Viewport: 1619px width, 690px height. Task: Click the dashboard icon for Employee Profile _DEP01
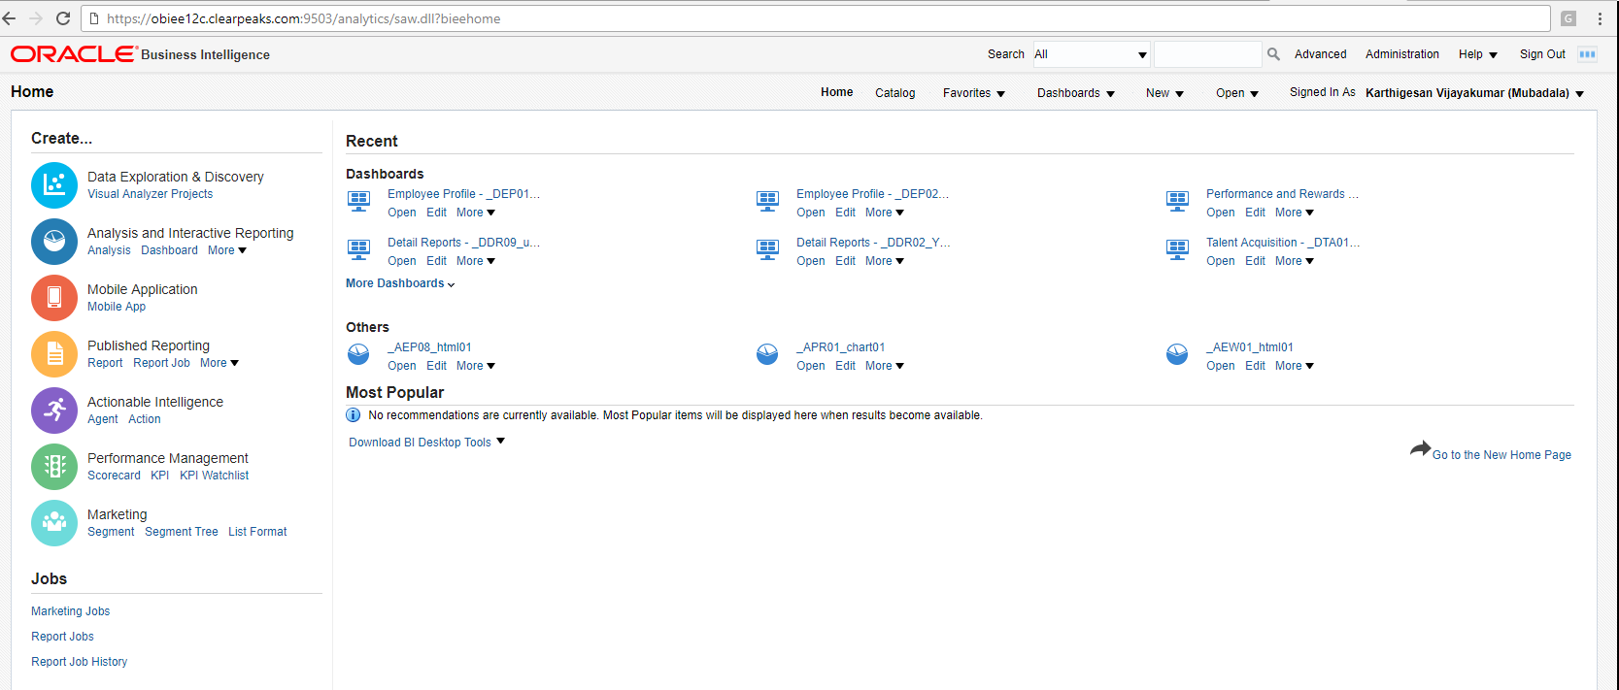point(359,202)
